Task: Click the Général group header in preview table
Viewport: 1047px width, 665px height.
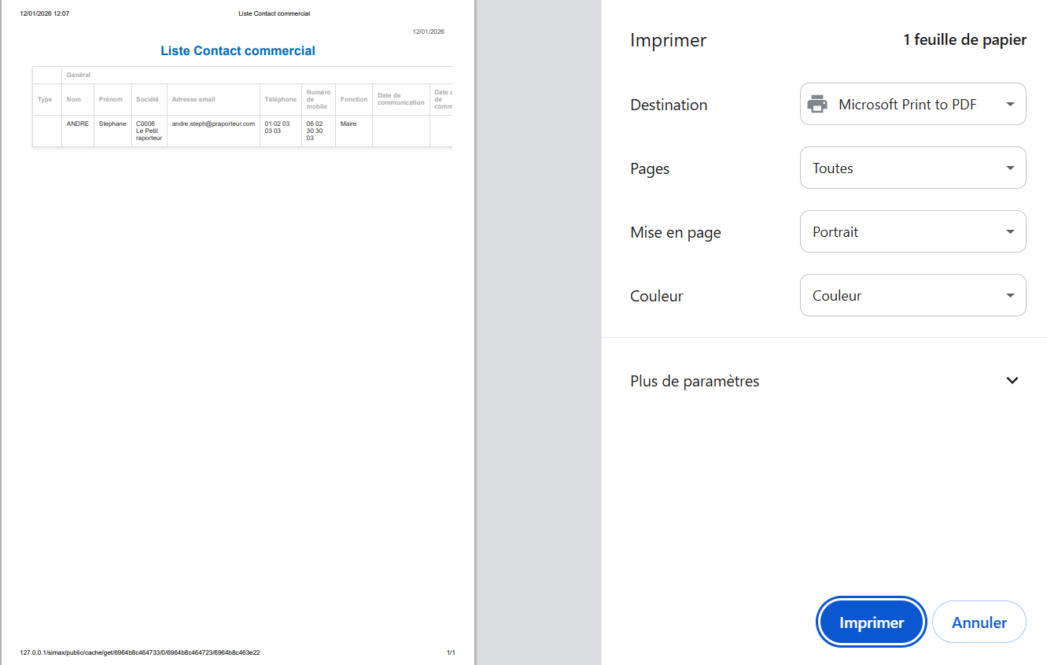Action: (79, 76)
